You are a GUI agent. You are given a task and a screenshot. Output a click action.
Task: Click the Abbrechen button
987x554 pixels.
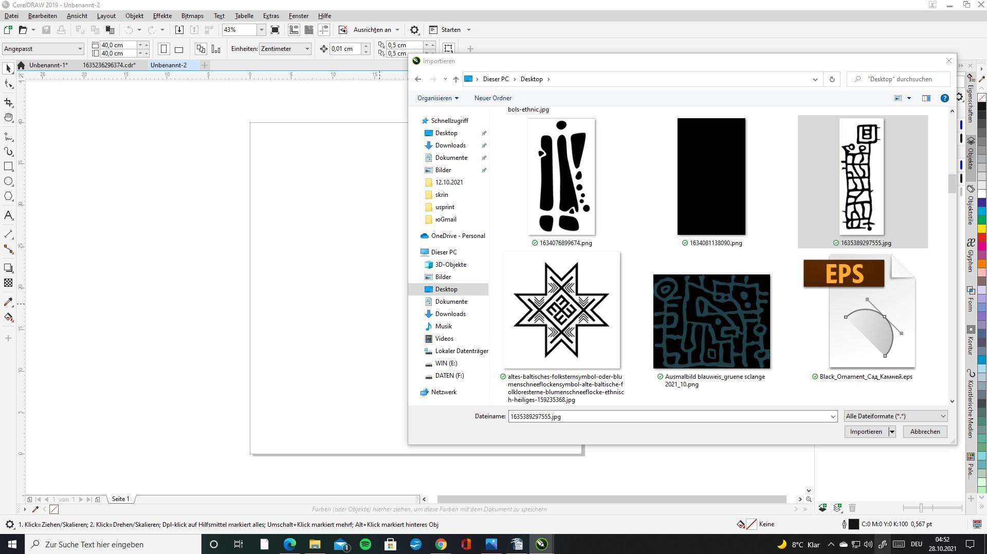925,432
